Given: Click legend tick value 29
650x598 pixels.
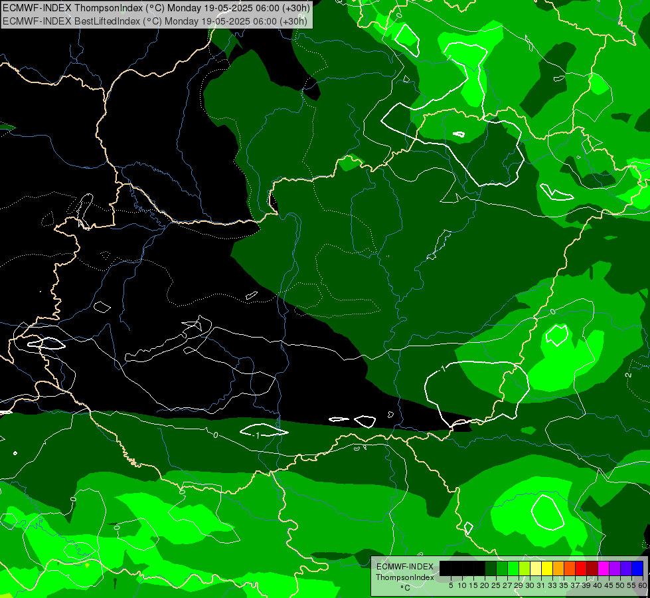Looking at the screenshot, I should 519,585.
